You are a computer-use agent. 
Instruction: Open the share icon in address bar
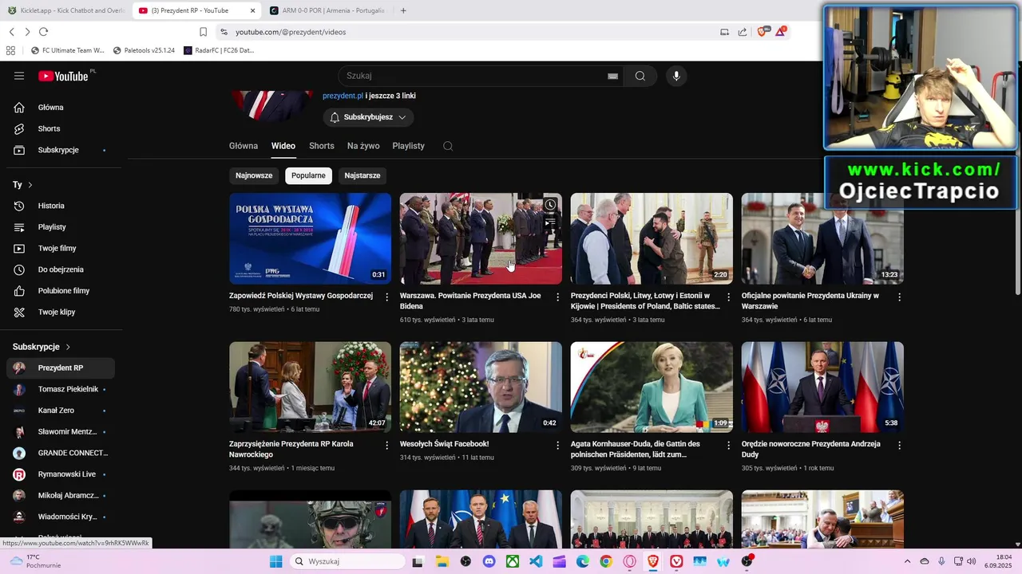point(743,32)
